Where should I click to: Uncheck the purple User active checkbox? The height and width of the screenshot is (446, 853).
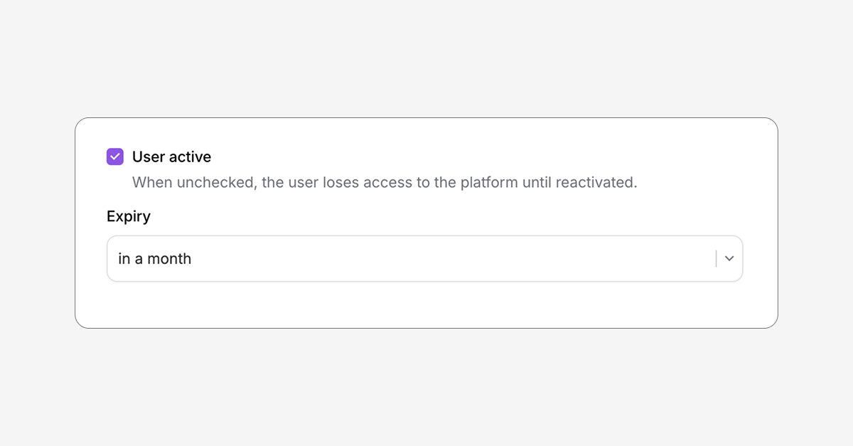(115, 156)
